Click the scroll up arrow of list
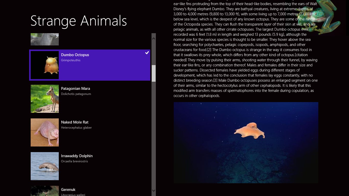The height and width of the screenshot is (196, 349). (154, 39)
